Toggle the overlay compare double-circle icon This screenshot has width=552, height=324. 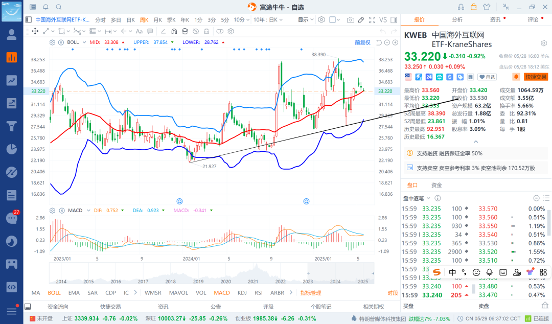220,31
